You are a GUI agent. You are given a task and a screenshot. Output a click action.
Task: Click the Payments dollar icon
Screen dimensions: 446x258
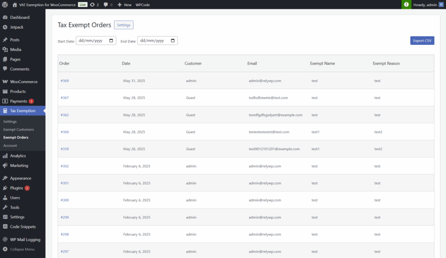pyautogui.click(x=5, y=101)
